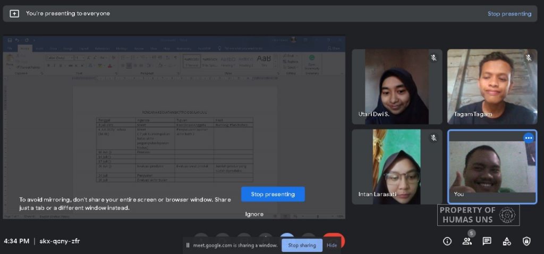Screen dimensions: 544x254
Task: Click blue Stop presenting button
Action: tap(273, 194)
